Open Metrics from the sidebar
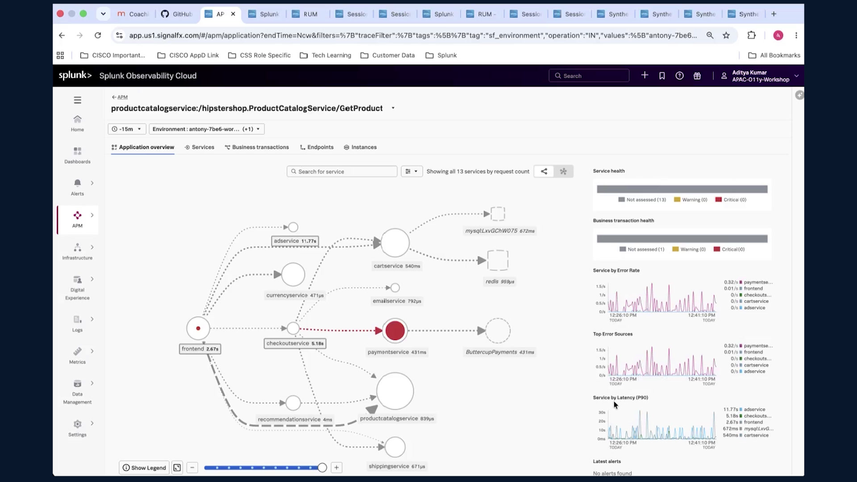The image size is (857, 482). (77, 356)
